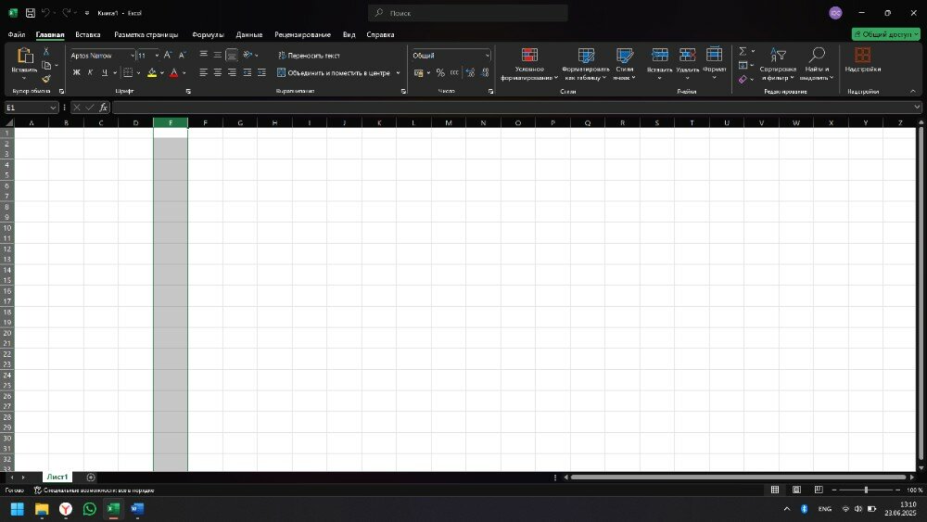This screenshot has width=927, height=522.
Task: Open WhatsApp from the Windows taskbar
Action: tap(89, 508)
